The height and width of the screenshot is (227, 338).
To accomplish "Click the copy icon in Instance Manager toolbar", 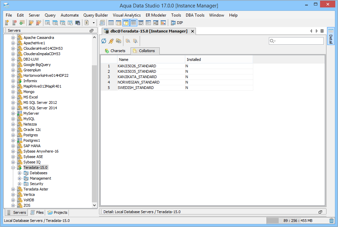I will click(x=118, y=41).
